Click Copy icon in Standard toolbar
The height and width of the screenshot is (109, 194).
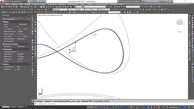[x=22, y=7]
